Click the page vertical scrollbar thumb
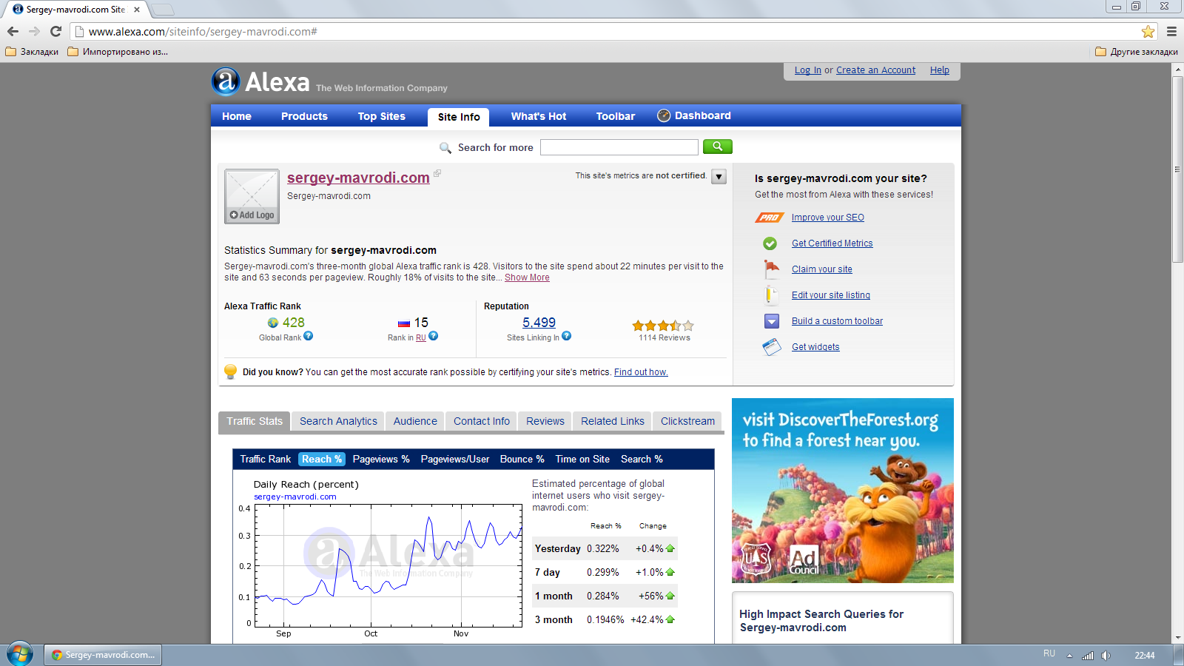This screenshot has height=666, width=1184. click(1177, 169)
